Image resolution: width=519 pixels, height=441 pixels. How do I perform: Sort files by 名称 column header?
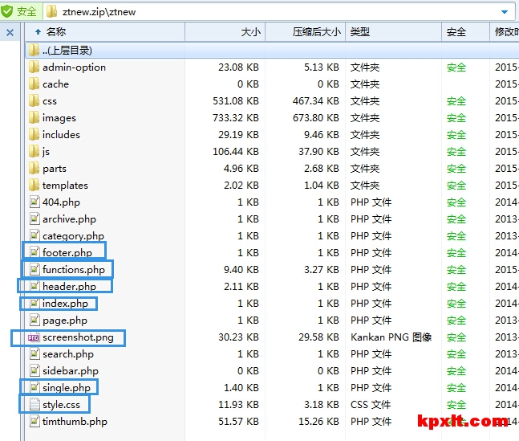tap(56, 32)
